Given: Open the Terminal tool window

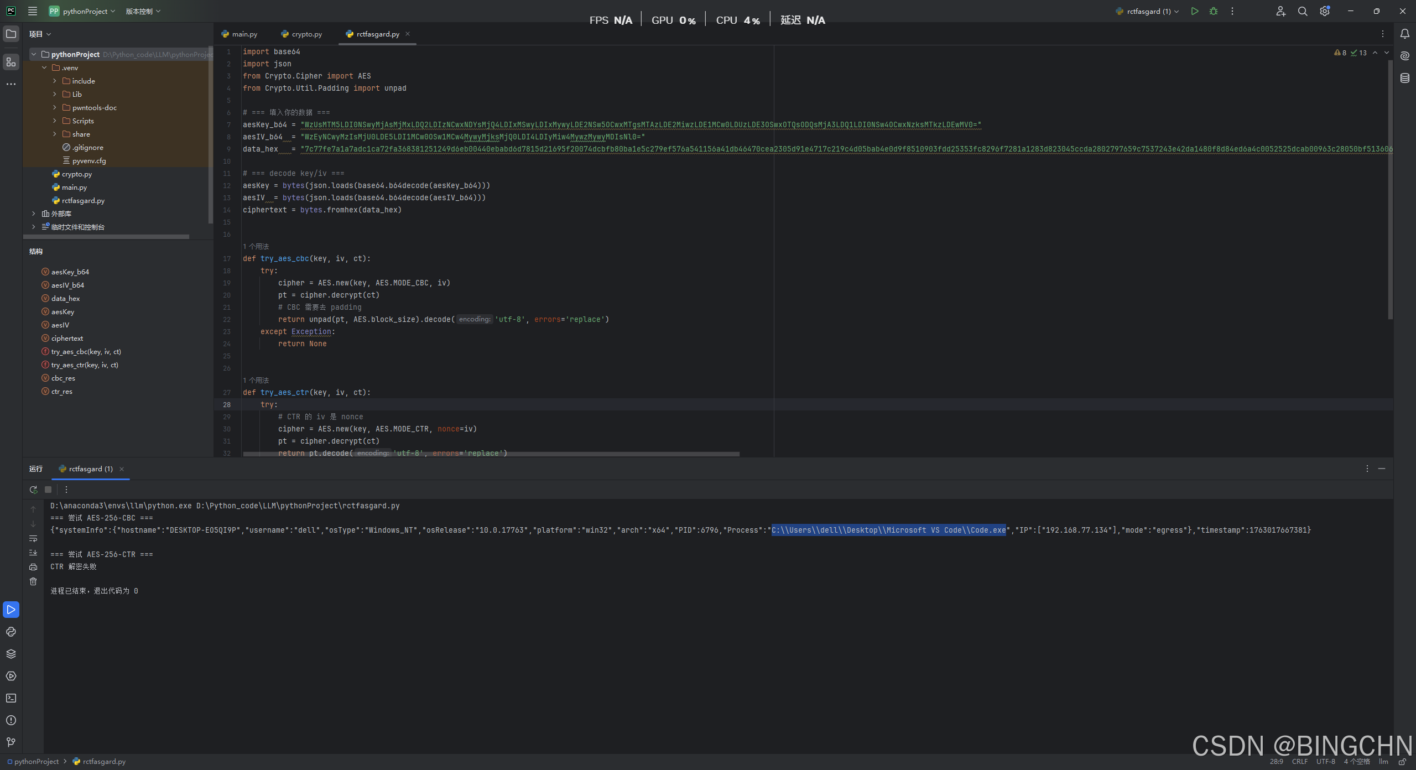Looking at the screenshot, I should [x=11, y=698].
